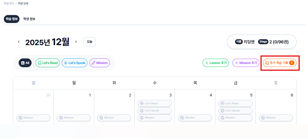The height and width of the screenshot is (138, 308).
Task: Click the Mission 추가 button
Action: point(246,63)
